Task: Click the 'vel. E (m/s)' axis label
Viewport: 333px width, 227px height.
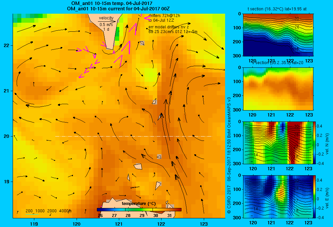Action: coord(327,198)
